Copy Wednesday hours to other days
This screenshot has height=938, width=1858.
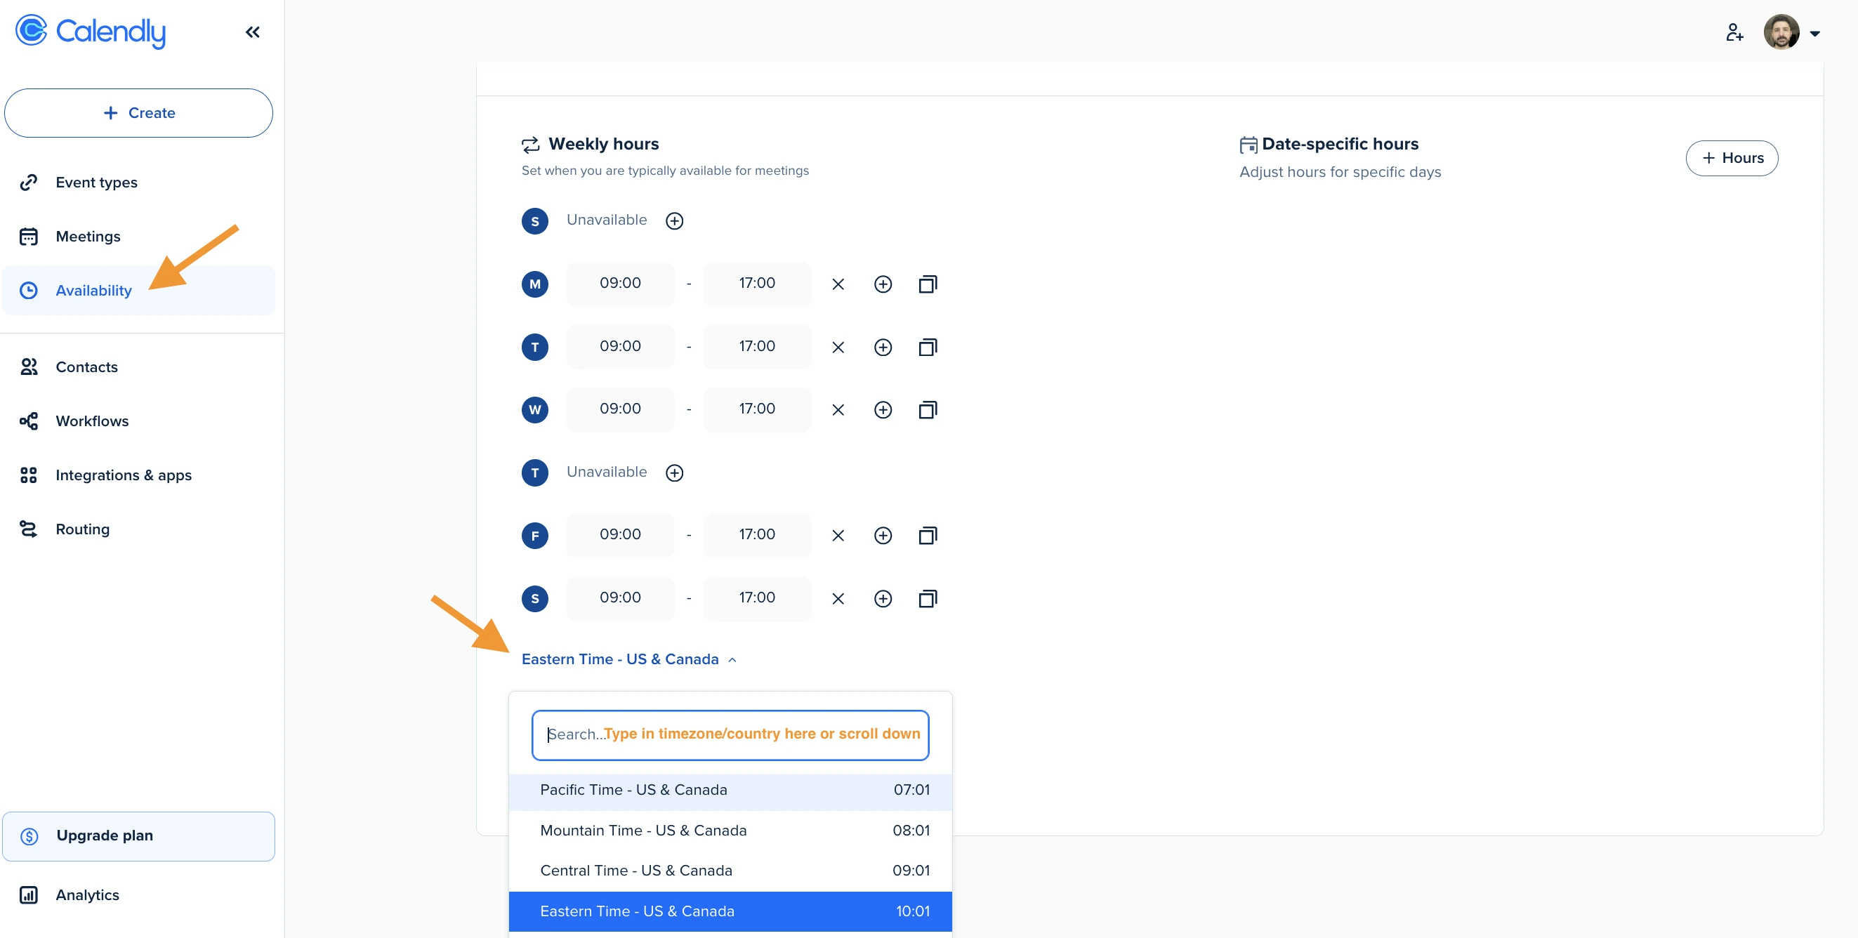[928, 410]
